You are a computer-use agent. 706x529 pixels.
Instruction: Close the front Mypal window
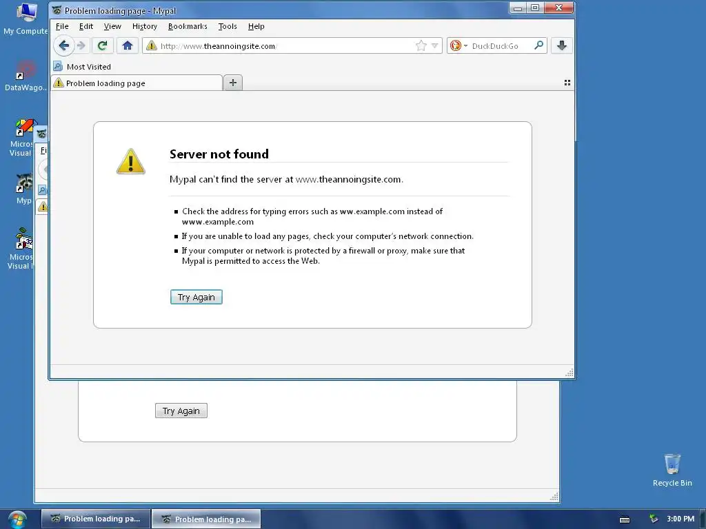(558, 8)
